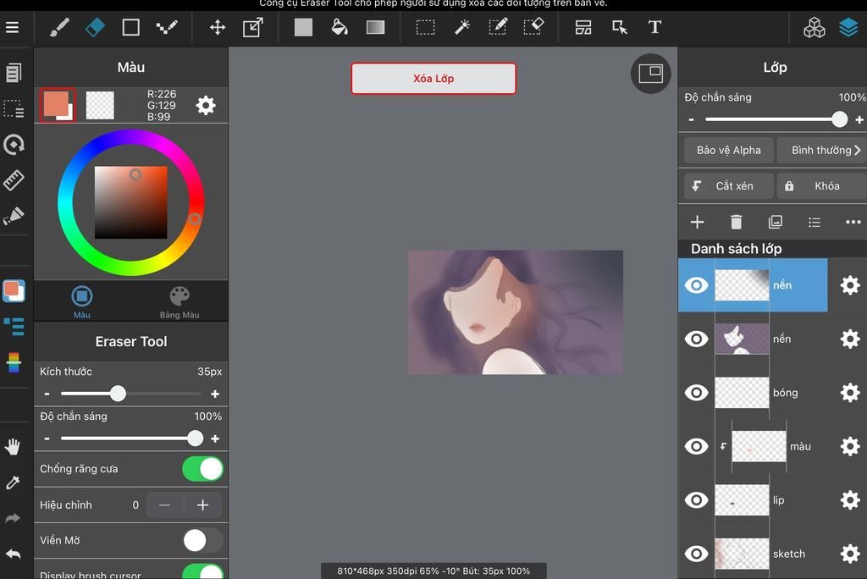Select the Operation cursor tool
This screenshot has width=867, height=579.
point(619,27)
